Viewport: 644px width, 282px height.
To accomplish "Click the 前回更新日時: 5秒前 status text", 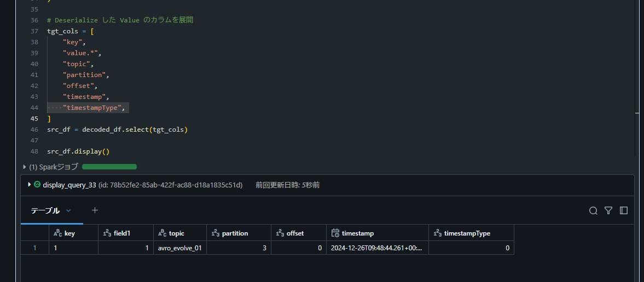I will pos(287,185).
